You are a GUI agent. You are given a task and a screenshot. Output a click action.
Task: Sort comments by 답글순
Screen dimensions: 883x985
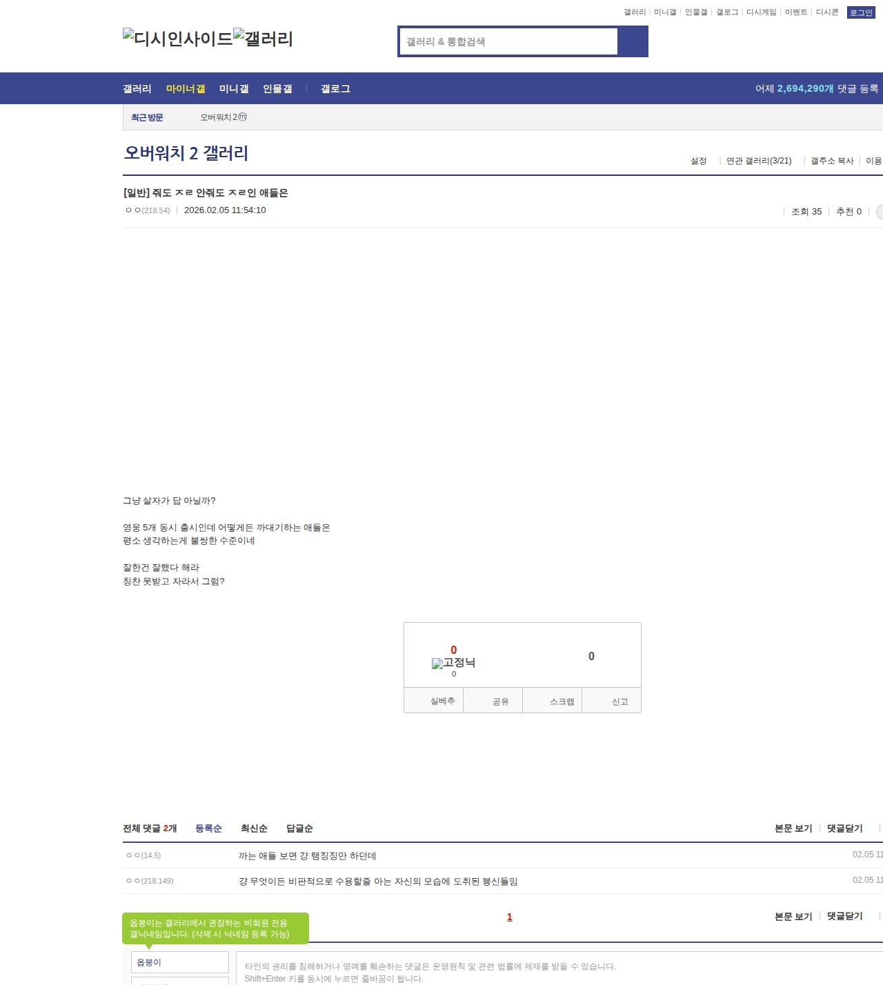[299, 828]
